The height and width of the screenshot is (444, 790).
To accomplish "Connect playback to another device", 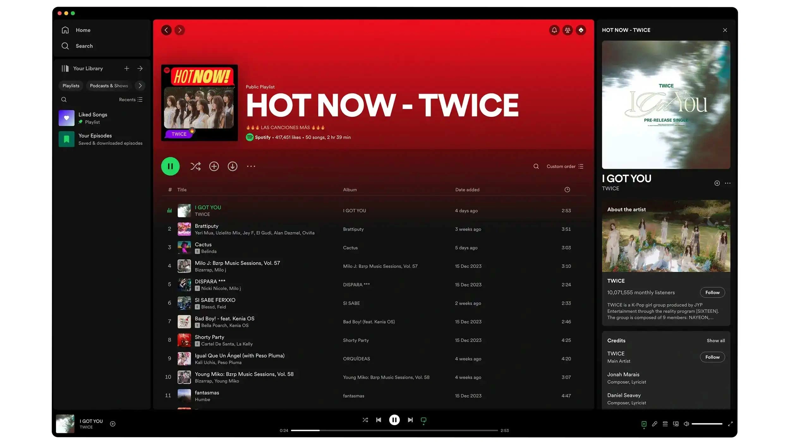I will [x=676, y=424].
